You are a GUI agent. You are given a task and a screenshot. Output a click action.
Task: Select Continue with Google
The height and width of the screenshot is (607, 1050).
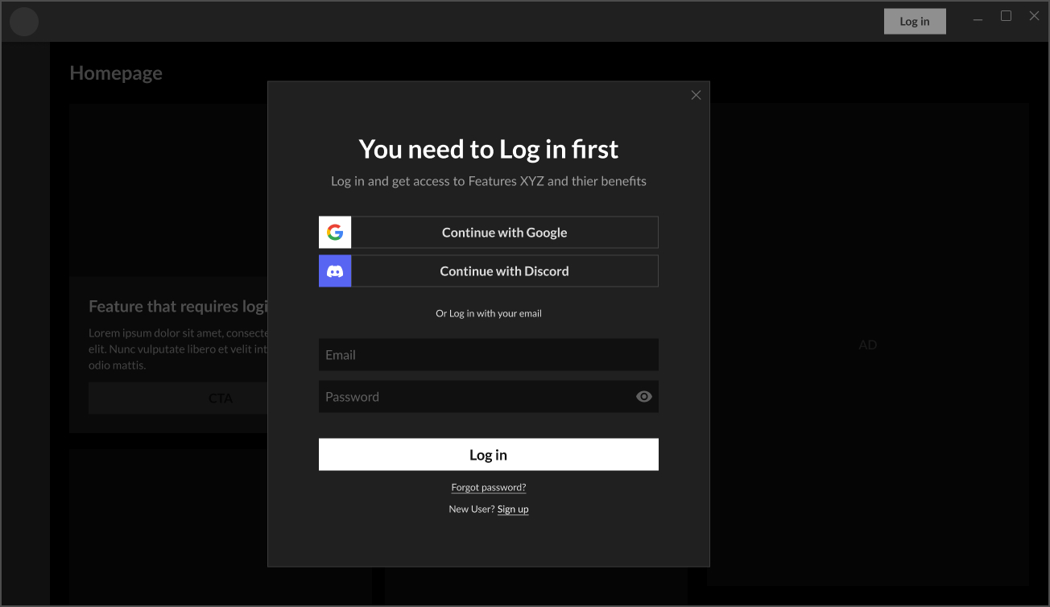504,232
